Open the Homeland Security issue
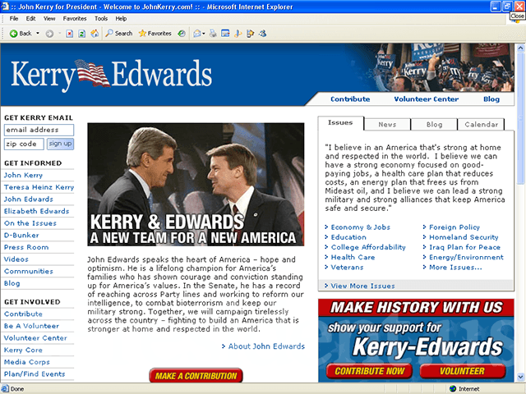Image resolution: width=526 pixels, height=394 pixels. pos(464,237)
